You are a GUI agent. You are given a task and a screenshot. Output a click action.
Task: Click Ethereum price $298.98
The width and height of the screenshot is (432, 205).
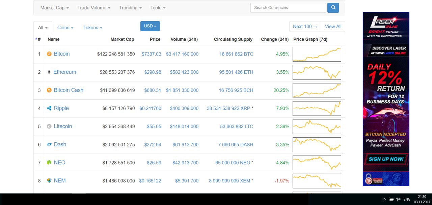(153, 72)
